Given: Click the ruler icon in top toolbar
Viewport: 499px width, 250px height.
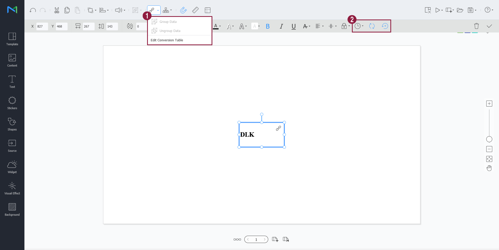Looking at the screenshot, I should click(195, 10).
